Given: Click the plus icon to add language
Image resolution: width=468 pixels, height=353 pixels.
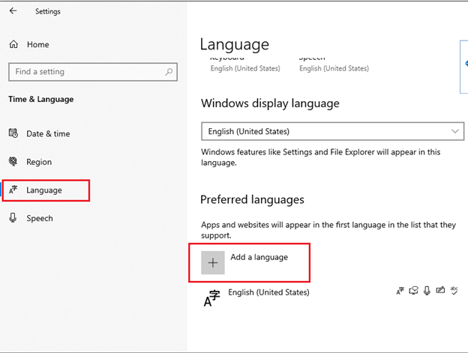Looking at the screenshot, I should [x=213, y=262].
